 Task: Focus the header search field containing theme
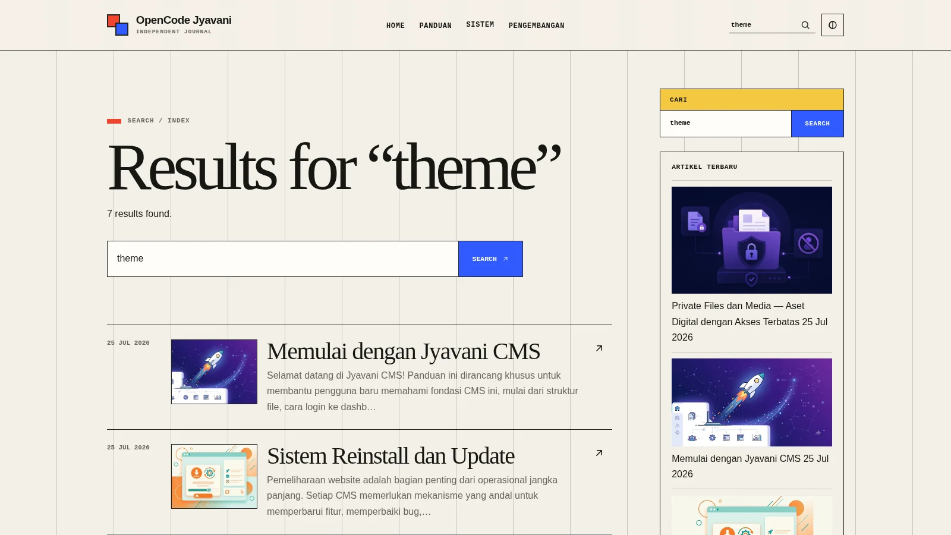[763, 25]
